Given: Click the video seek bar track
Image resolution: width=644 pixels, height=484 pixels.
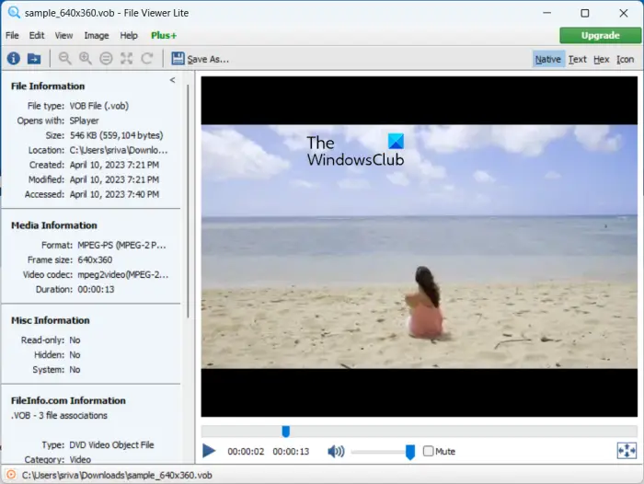Looking at the screenshot, I should coord(419,432).
